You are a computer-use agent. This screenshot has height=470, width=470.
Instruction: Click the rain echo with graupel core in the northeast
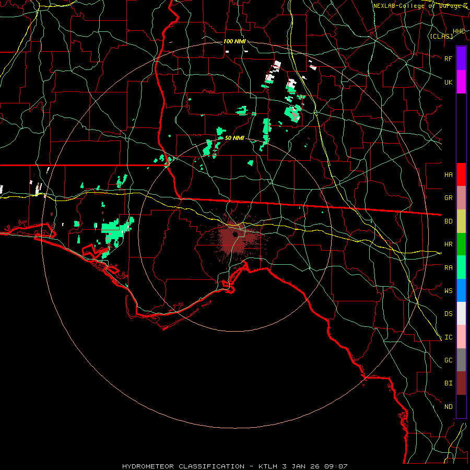[293, 113]
